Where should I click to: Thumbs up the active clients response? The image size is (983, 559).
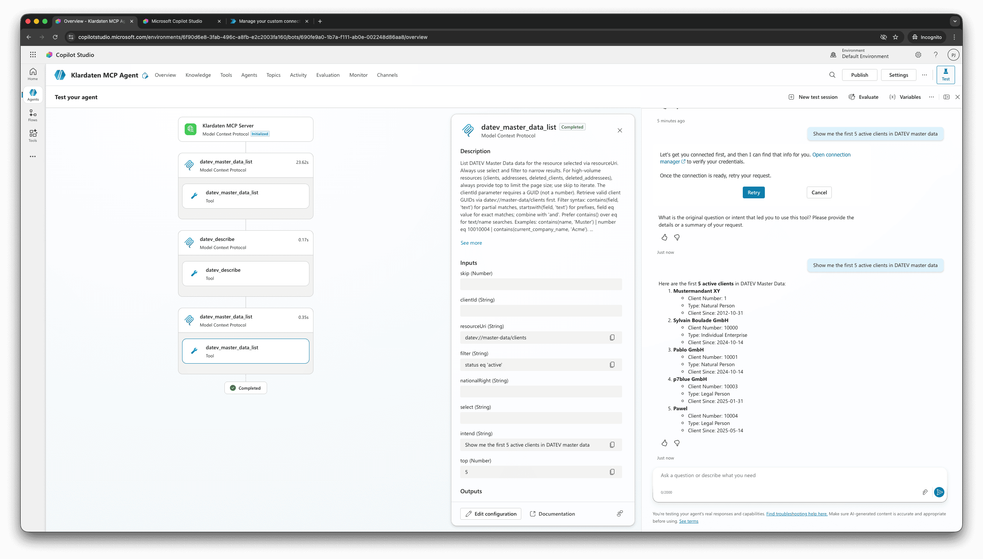pos(664,443)
